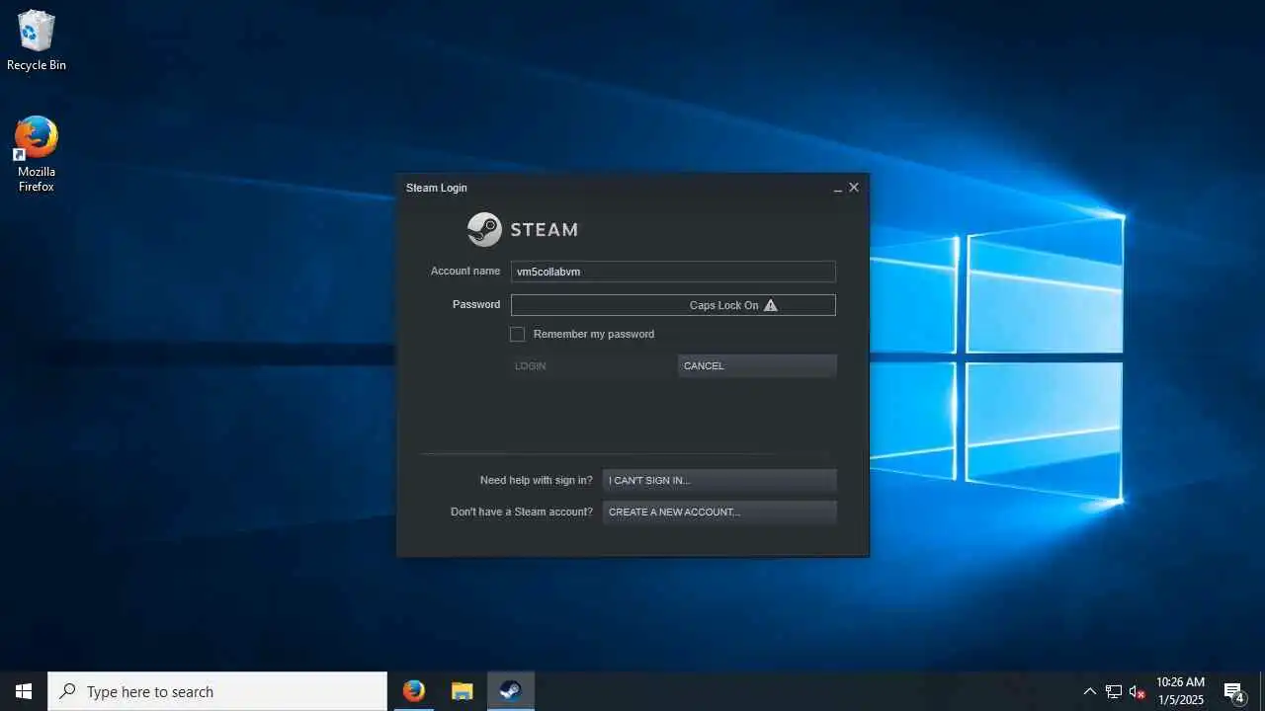Open the Recycle Bin desktop icon
The height and width of the screenshot is (711, 1265).
[37, 40]
